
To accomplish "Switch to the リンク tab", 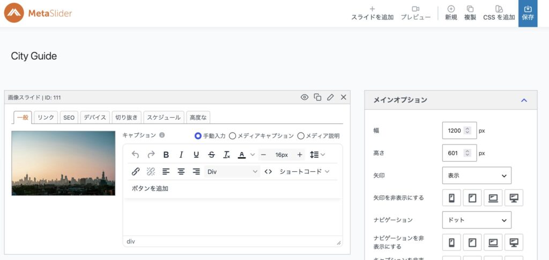I will 46,117.
